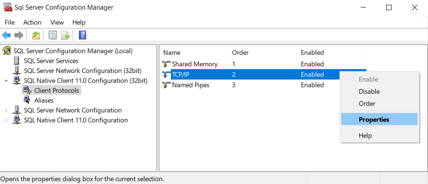Select the Client Protocols tree item
428x184 pixels.
tap(56, 90)
